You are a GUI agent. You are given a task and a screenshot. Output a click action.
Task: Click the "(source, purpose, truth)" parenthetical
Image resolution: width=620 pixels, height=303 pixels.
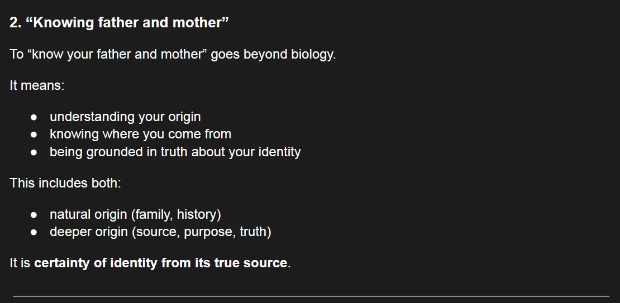201,232
